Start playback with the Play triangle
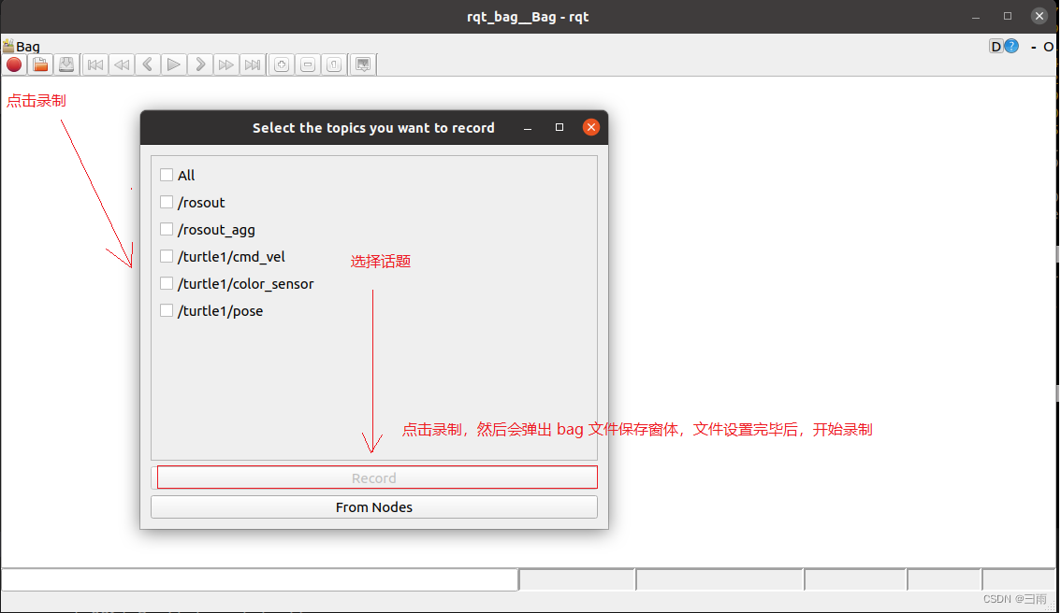 tap(174, 64)
